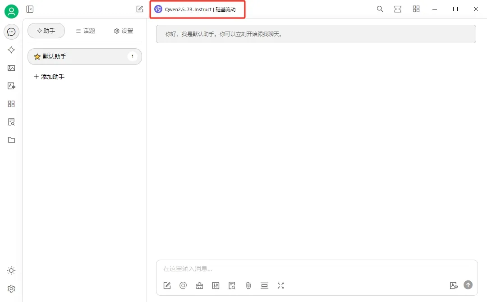Click the message input field
Viewport: 487px width, 302px height.
316,269
